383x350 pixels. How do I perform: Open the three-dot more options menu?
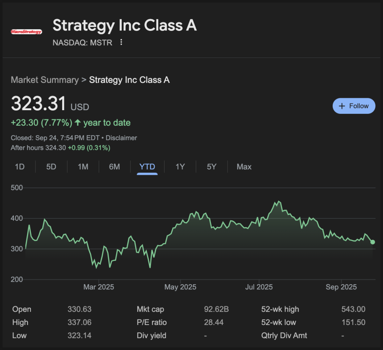121,42
